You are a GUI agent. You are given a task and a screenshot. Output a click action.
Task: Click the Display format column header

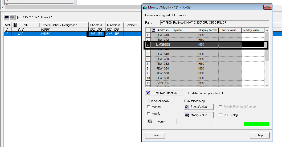[208, 30]
